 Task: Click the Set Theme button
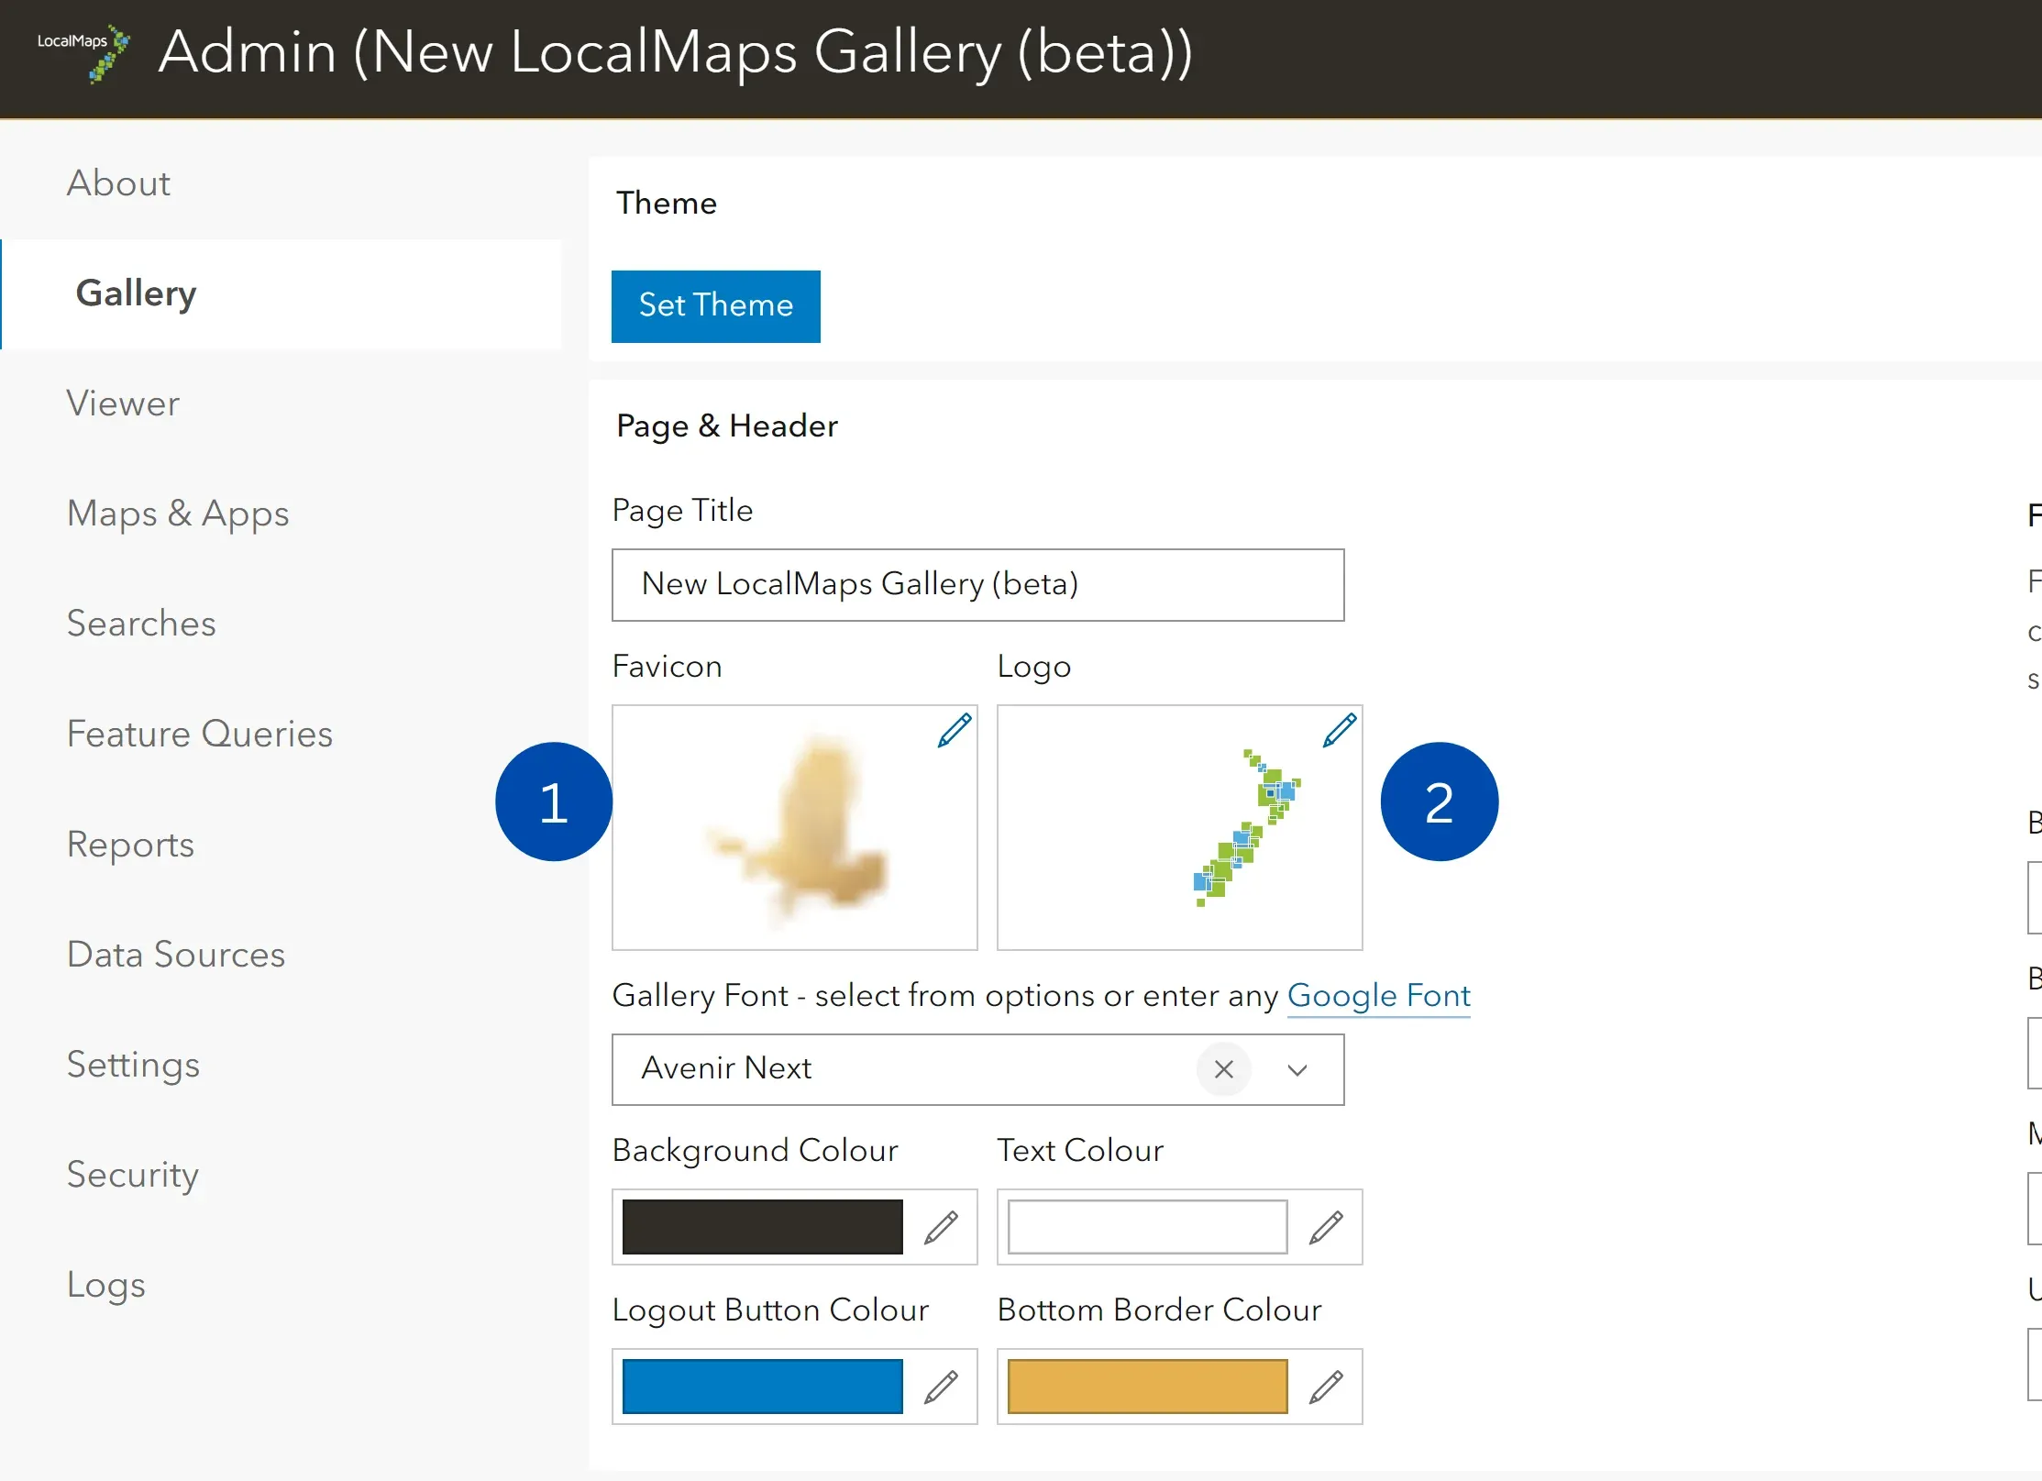coord(717,304)
